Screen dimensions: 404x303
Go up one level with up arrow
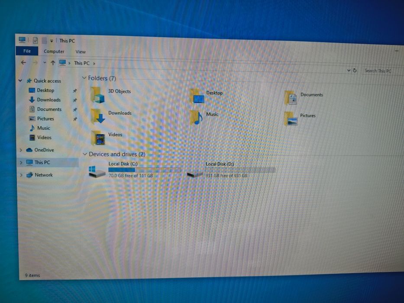(53, 63)
